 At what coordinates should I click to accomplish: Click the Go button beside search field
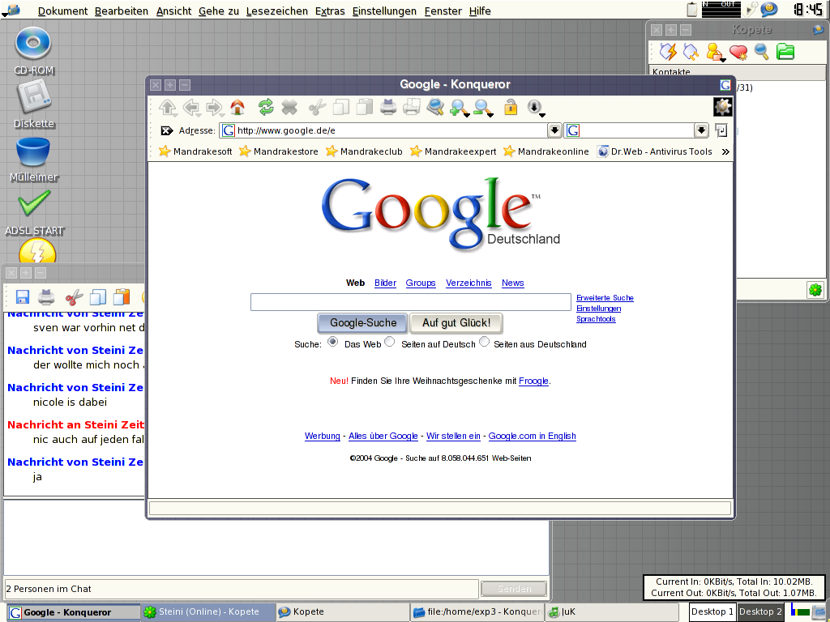[x=721, y=130]
